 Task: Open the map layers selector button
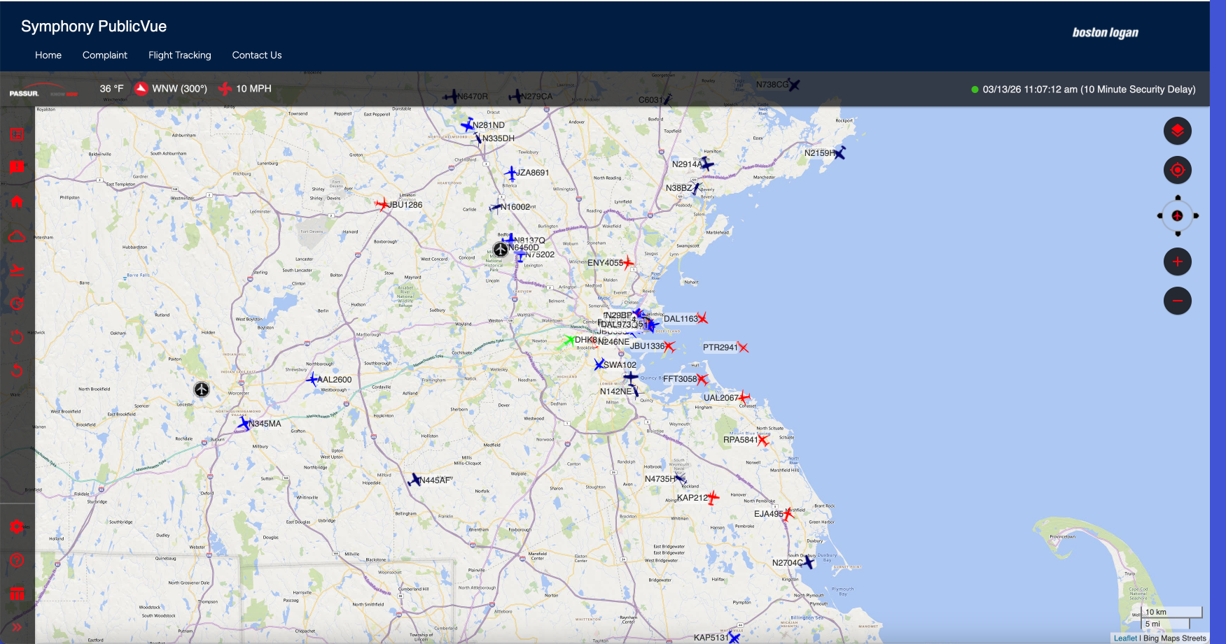(1177, 131)
